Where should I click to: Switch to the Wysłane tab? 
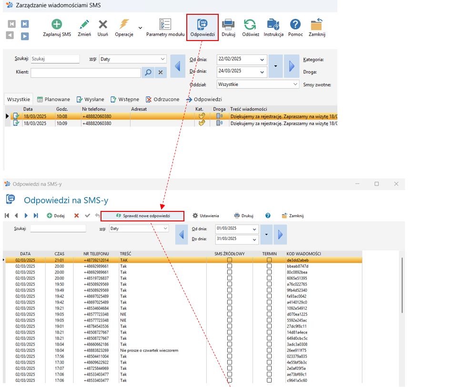click(91, 99)
